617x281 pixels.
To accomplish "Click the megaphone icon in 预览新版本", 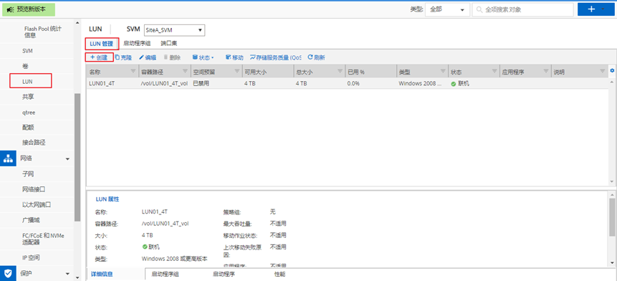I will (10, 9).
